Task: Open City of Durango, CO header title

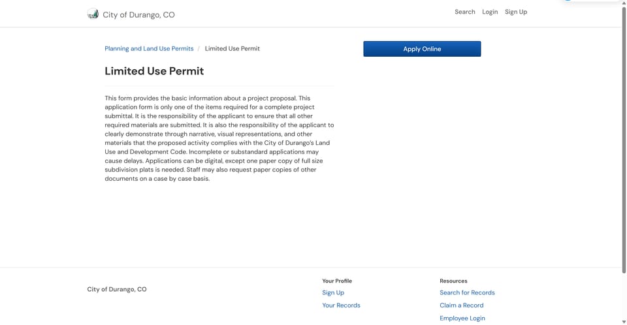Action: tap(138, 15)
